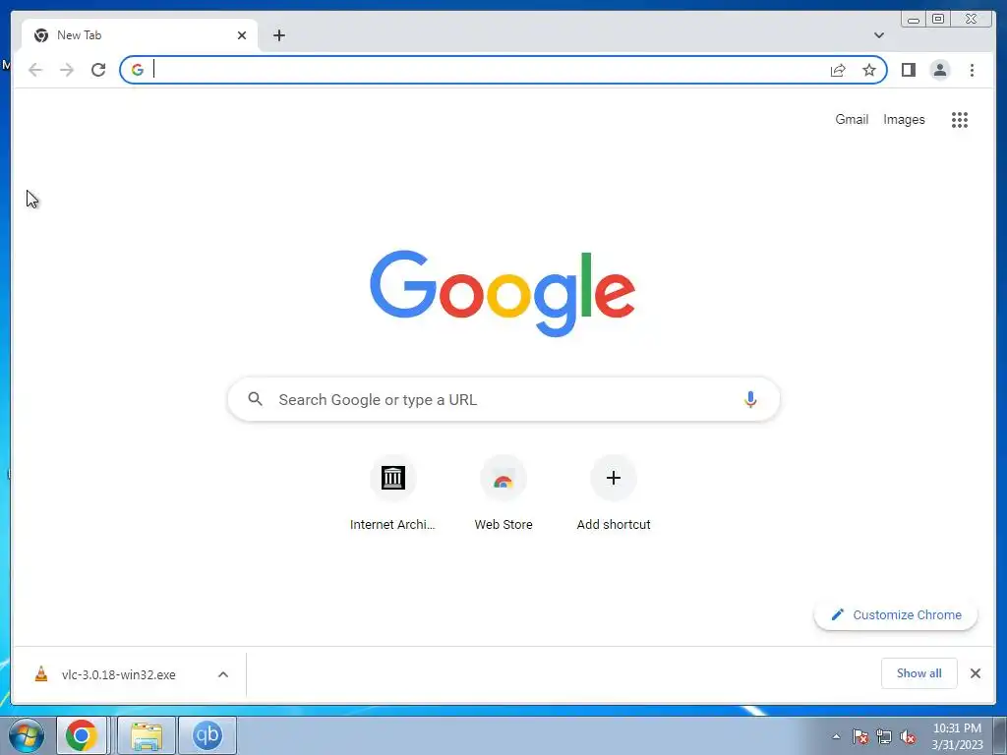Open a new tab with the plus button

pyautogui.click(x=278, y=35)
